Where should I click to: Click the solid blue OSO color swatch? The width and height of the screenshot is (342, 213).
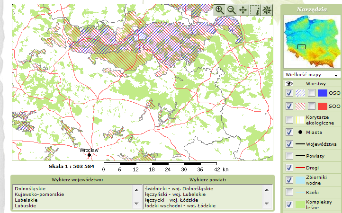coord(323,93)
